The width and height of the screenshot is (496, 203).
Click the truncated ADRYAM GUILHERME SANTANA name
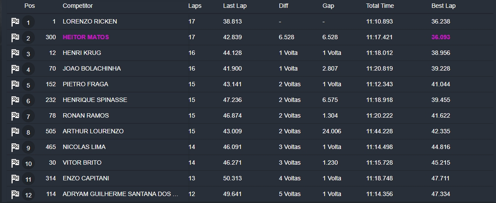click(120, 194)
